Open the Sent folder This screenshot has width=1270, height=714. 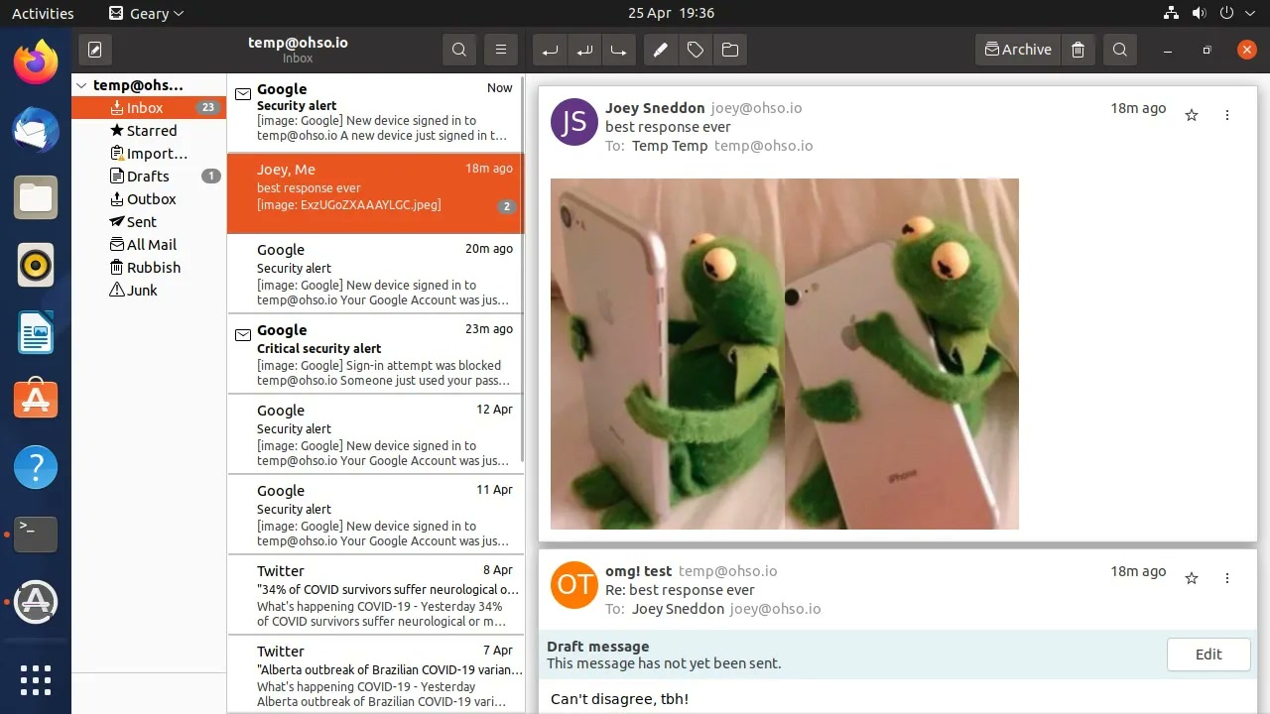pyautogui.click(x=149, y=221)
